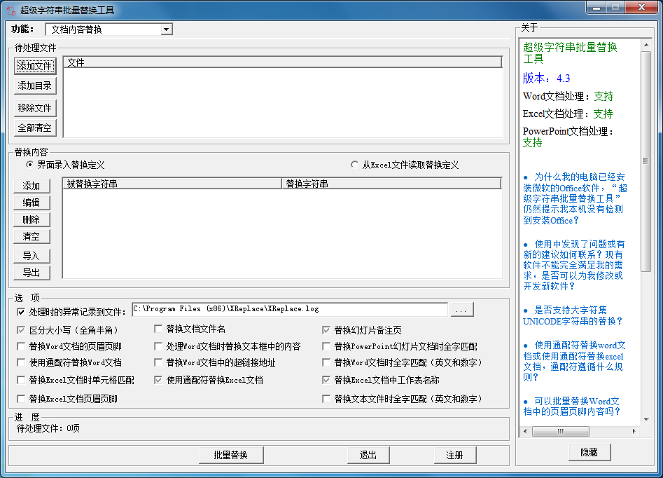
Task: Enable 处理Word文档时替换文本框中的内容 checkbox
Action: (x=158, y=346)
